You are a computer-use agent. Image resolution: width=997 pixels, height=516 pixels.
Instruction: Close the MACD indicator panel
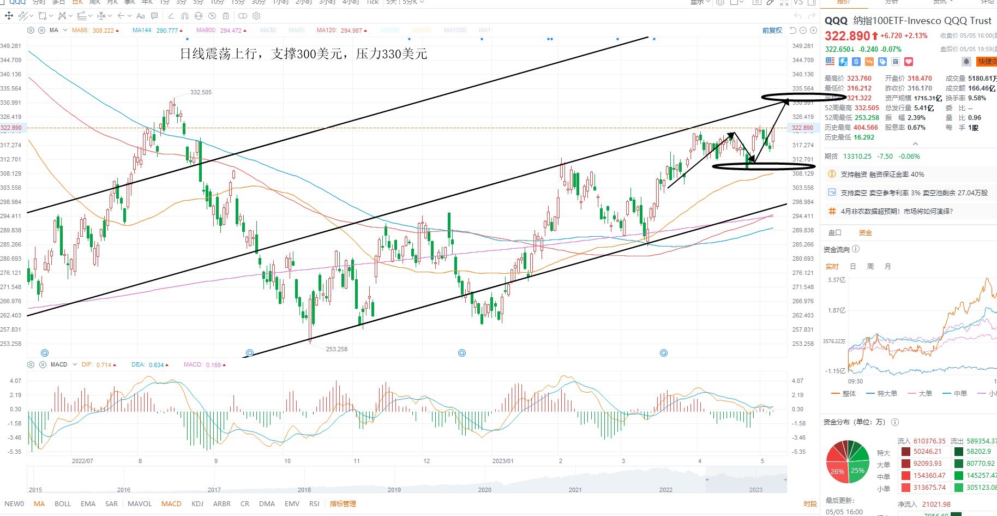(42, 364)
